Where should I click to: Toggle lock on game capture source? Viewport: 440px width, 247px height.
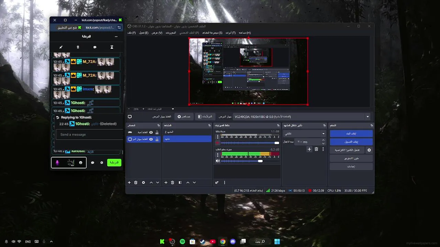point(157,132)
